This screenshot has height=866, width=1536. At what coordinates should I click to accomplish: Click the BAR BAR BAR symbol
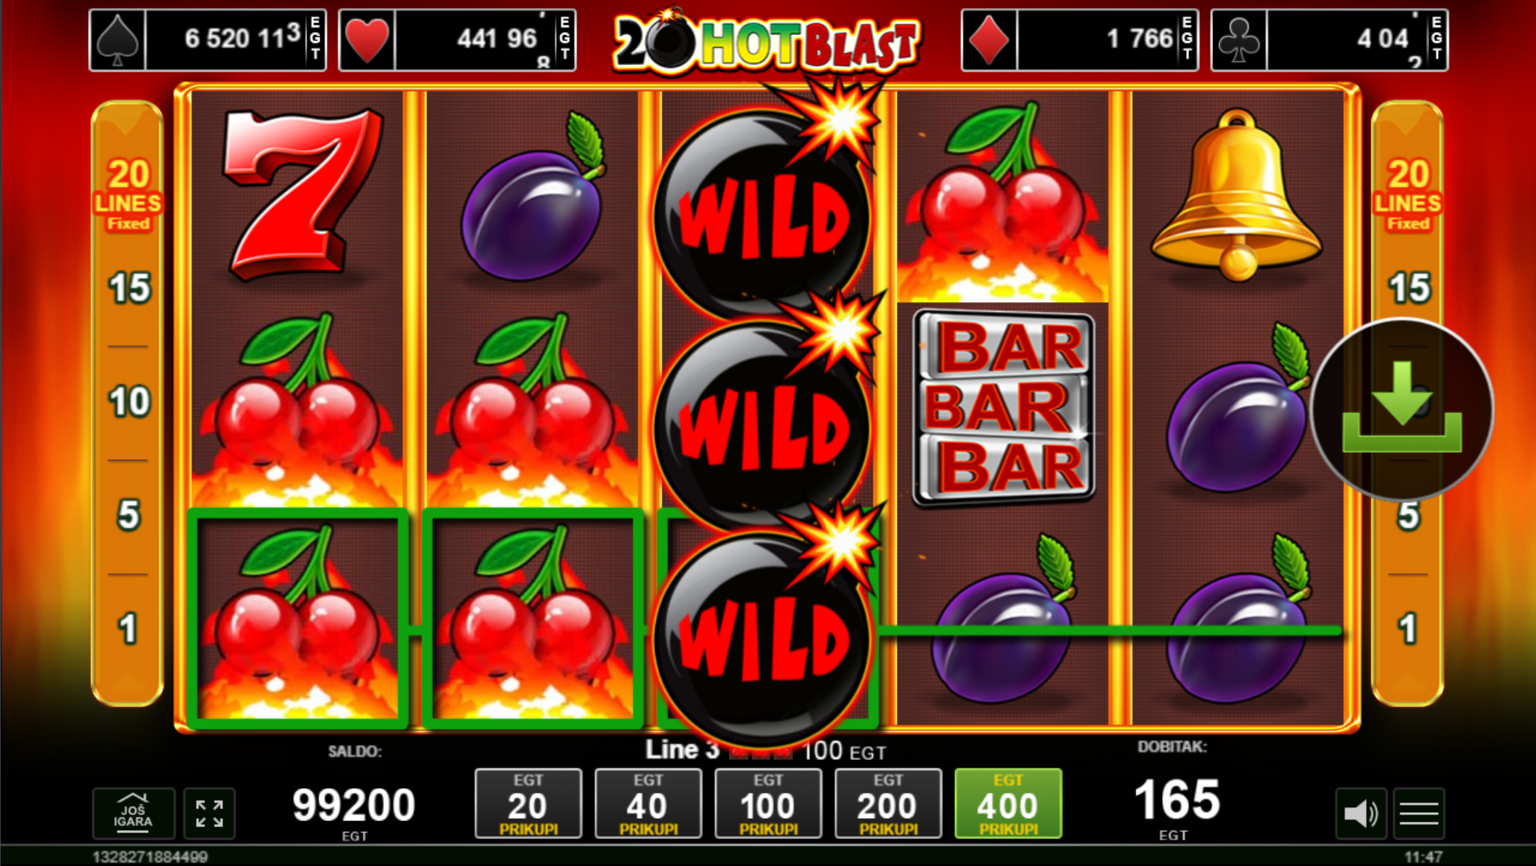click(1004, 408)
